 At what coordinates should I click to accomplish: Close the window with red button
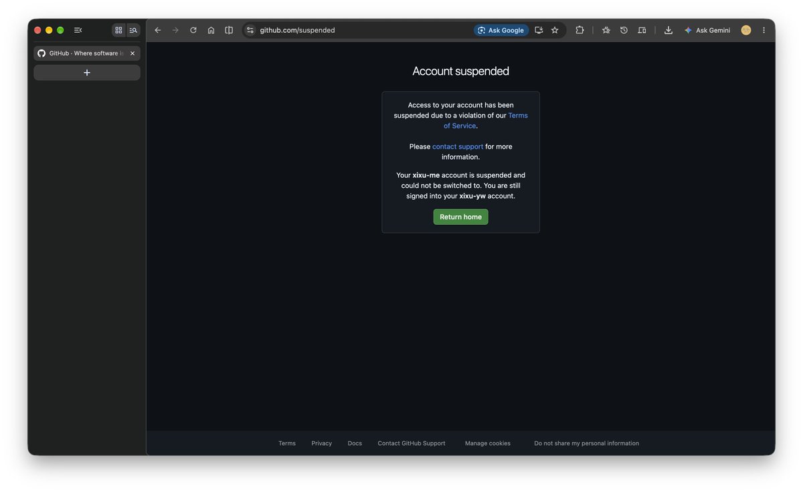[x=37, y=30]
